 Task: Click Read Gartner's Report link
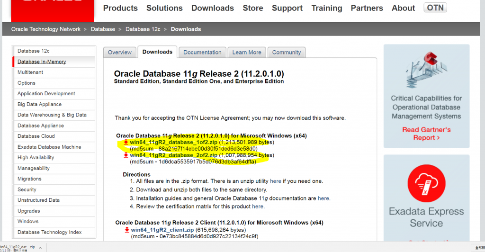click(427, 134)
